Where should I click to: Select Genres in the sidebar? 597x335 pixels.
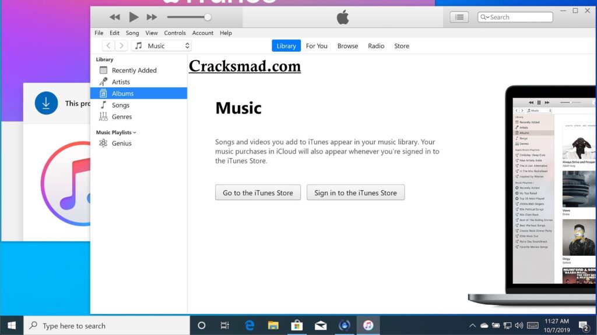(139, 116)
